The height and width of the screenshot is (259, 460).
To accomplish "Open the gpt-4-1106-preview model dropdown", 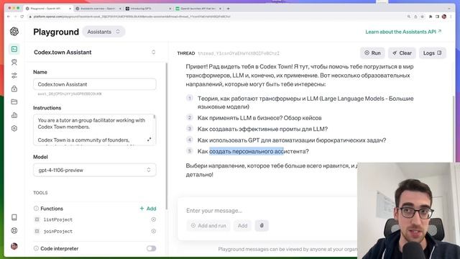I will click(x=95, y=170).
